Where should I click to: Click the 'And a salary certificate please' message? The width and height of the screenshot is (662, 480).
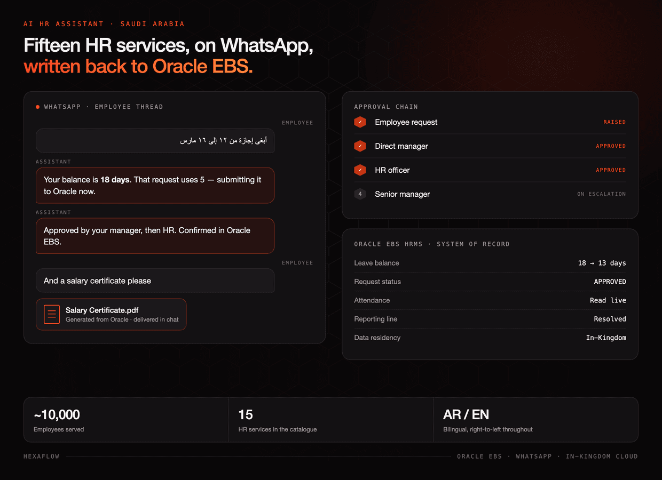point(155,281)
